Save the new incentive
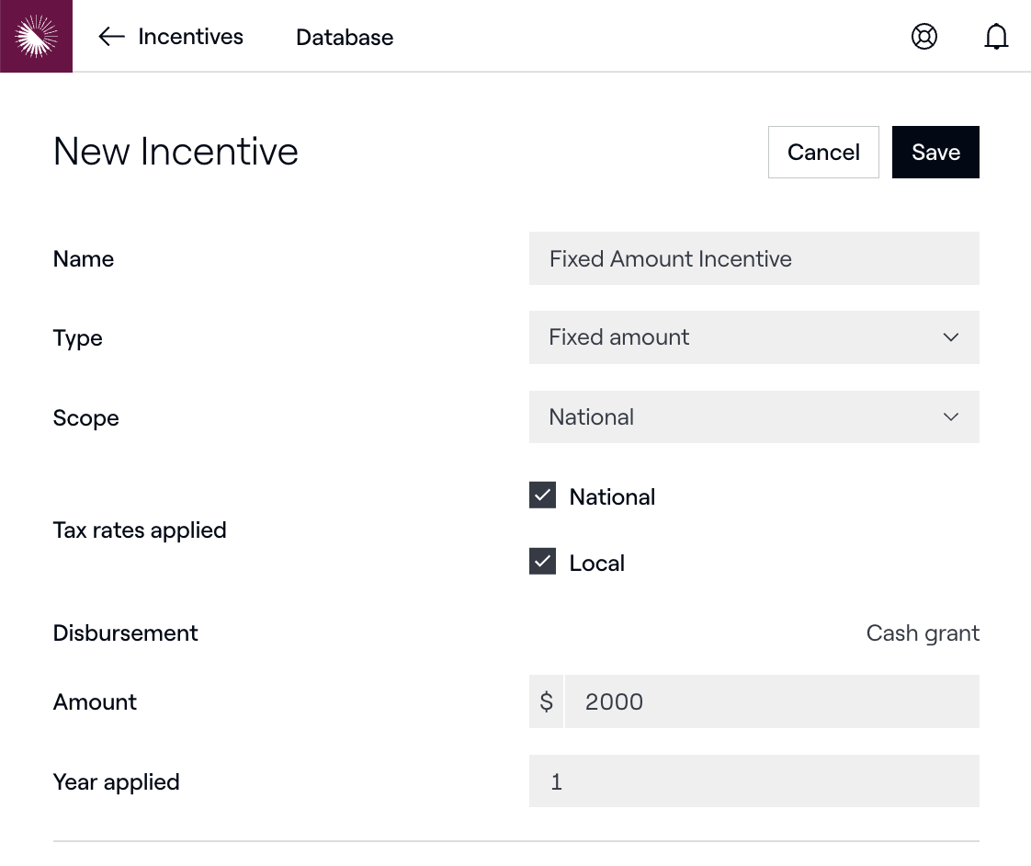Image resolution: width=1031 pixels, height=866 pixels. [x=935, y=153]
